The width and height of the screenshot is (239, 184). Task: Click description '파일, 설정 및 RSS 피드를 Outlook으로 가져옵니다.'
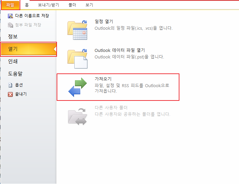[x=132, y=88]
